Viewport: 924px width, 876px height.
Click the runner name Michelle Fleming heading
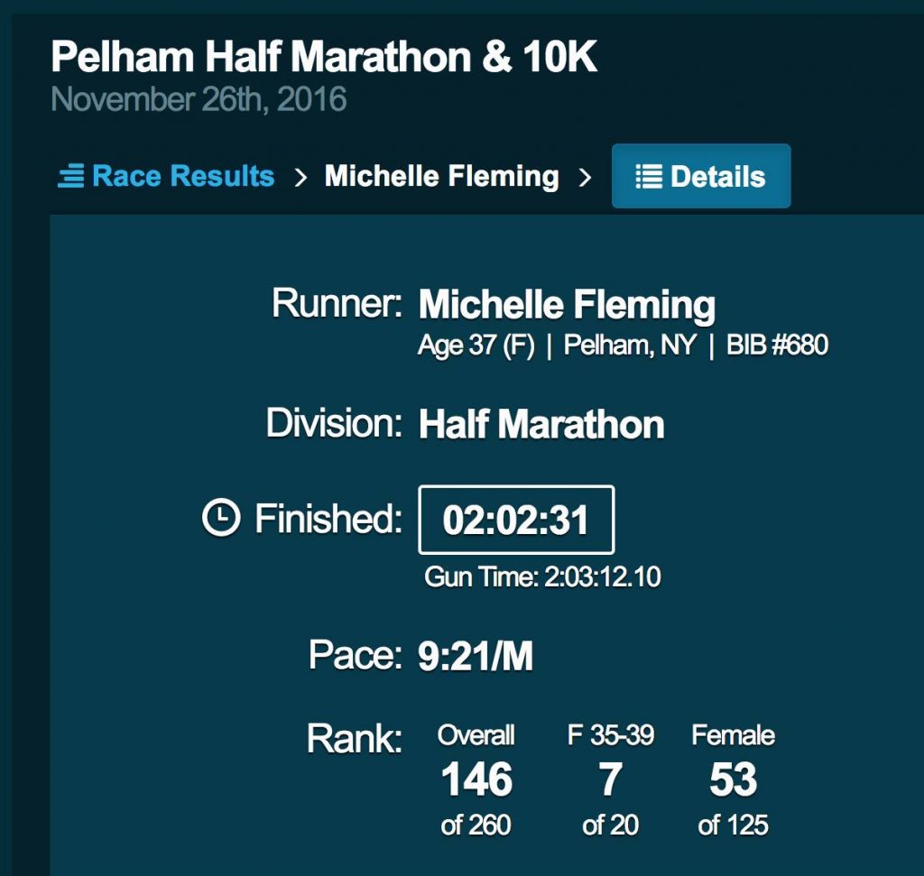tap(567, 305)
